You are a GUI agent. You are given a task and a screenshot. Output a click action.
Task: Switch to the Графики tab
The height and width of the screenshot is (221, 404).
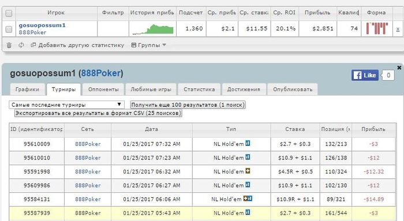[x=27, y=89]
